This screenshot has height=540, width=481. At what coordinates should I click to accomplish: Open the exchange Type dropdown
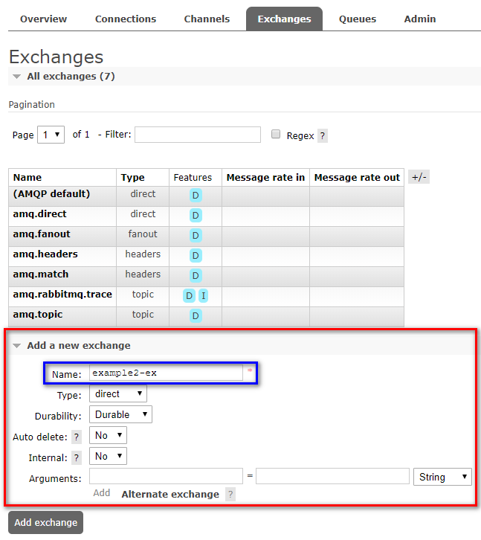118,394
